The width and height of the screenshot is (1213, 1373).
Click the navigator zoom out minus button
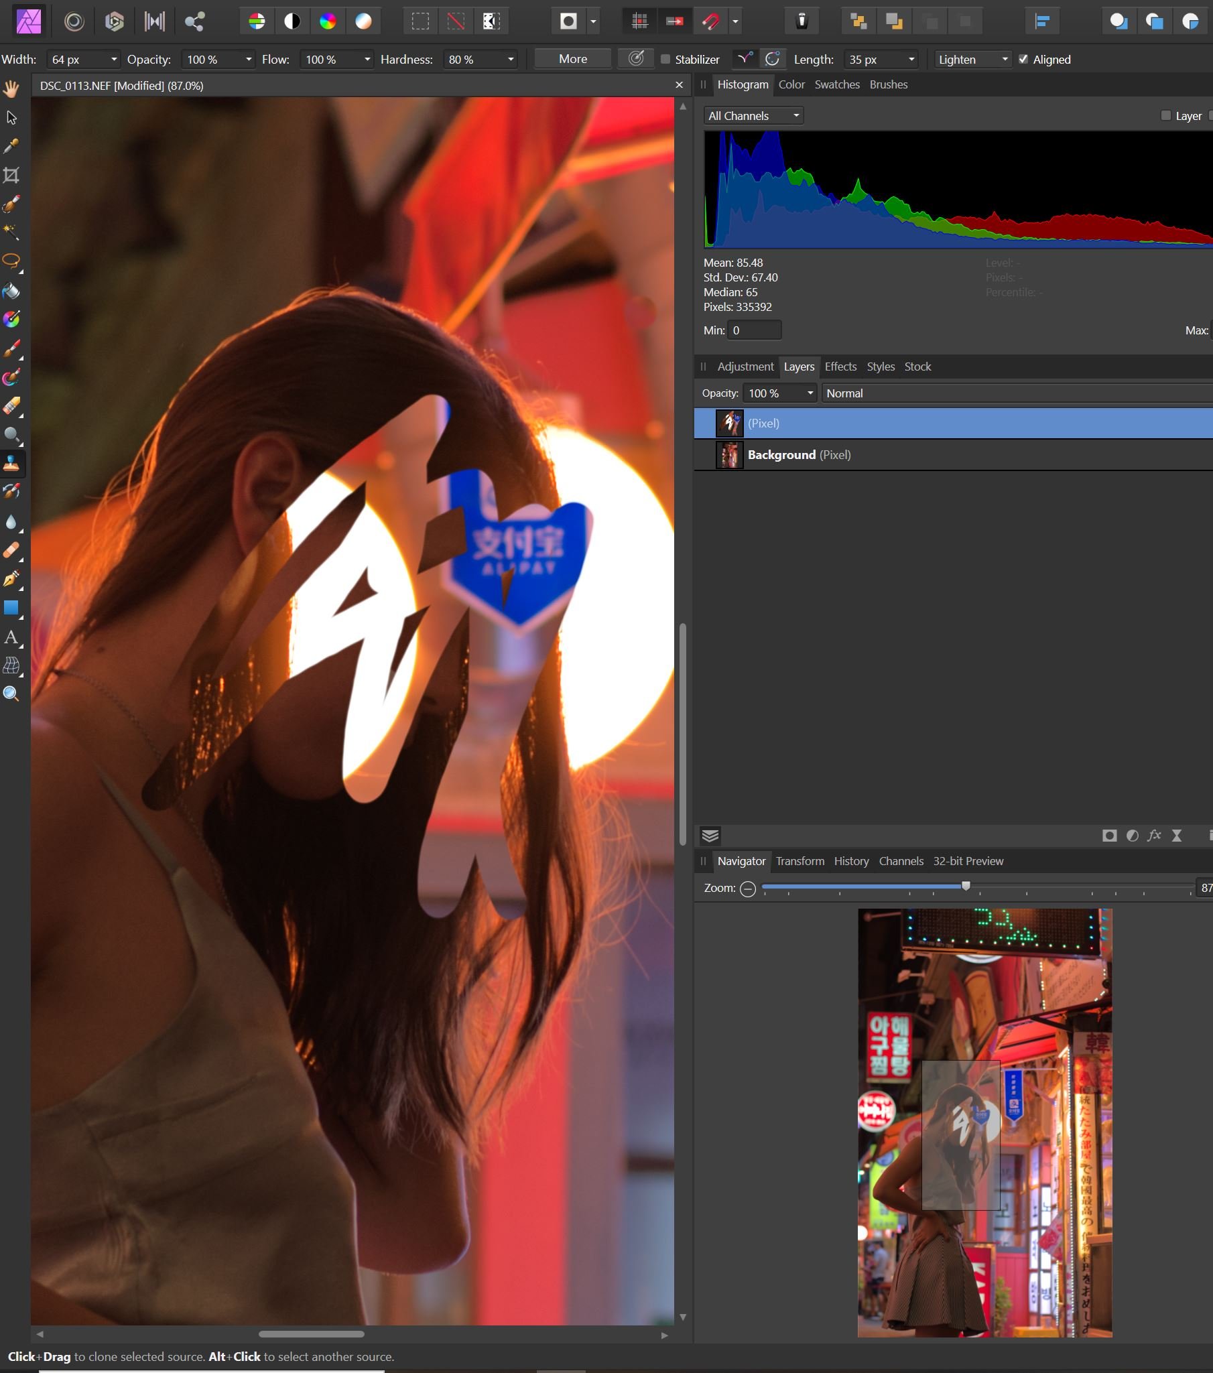747,889
